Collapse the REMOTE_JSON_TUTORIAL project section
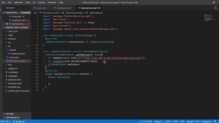 point(4,28)
